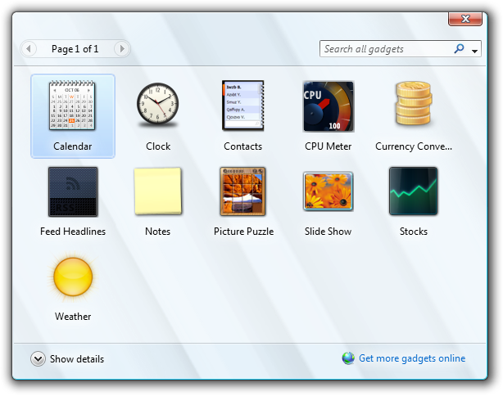The height and width of the screenshot is (396, 503).
Task: Click the Contacts label text
Action: [x=242, y=146]
